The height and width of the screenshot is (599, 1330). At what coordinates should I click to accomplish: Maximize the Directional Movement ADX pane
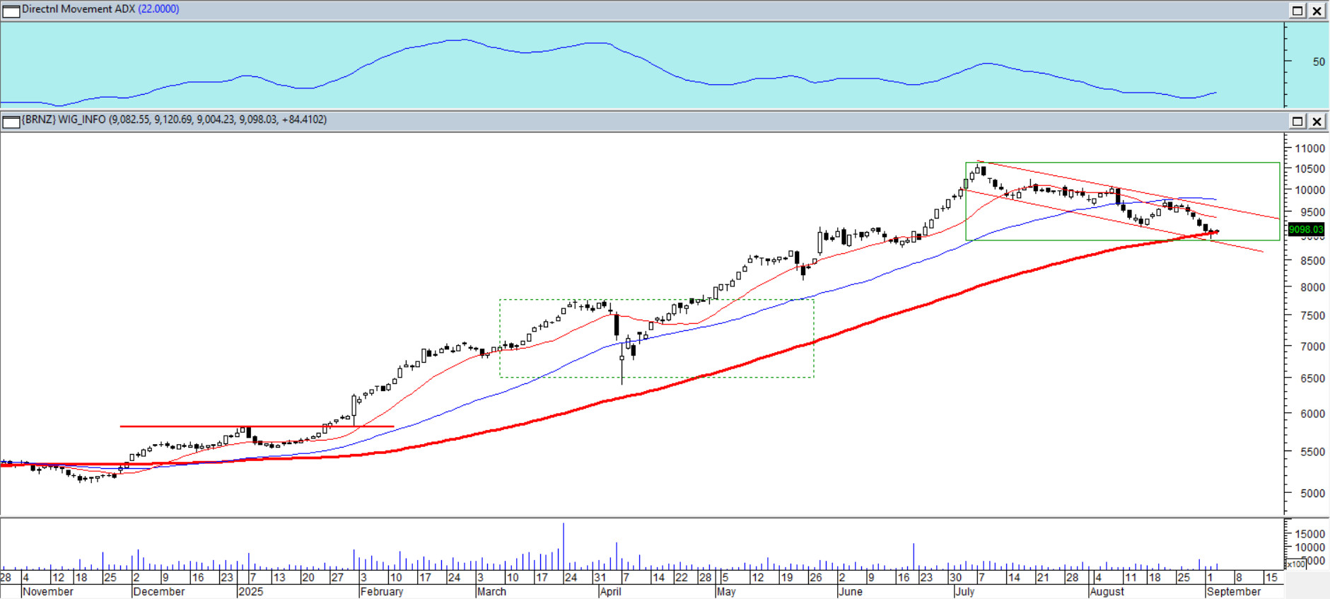click(x=1297, y=11)
